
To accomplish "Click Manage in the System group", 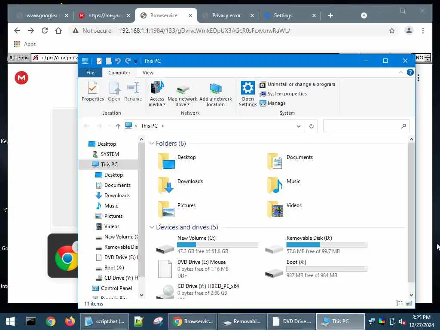I will (273, 103).
